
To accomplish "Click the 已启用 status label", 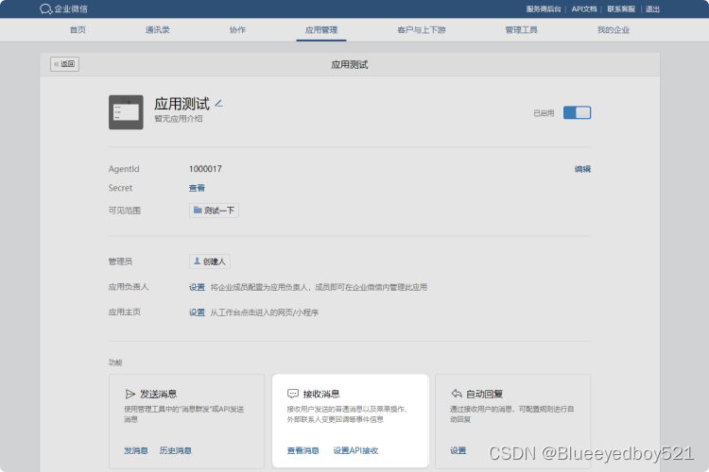I will [x=544, y=113].
